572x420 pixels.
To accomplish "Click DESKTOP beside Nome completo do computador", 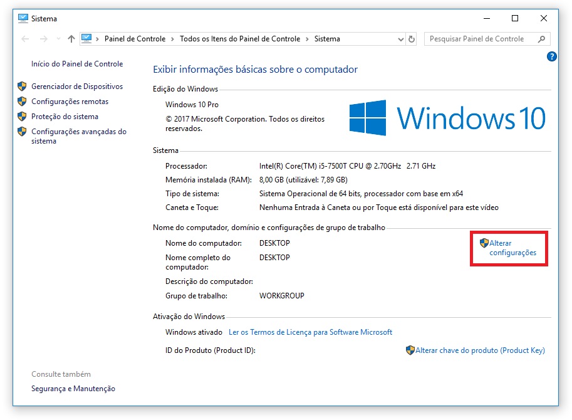I will (274, 258).
